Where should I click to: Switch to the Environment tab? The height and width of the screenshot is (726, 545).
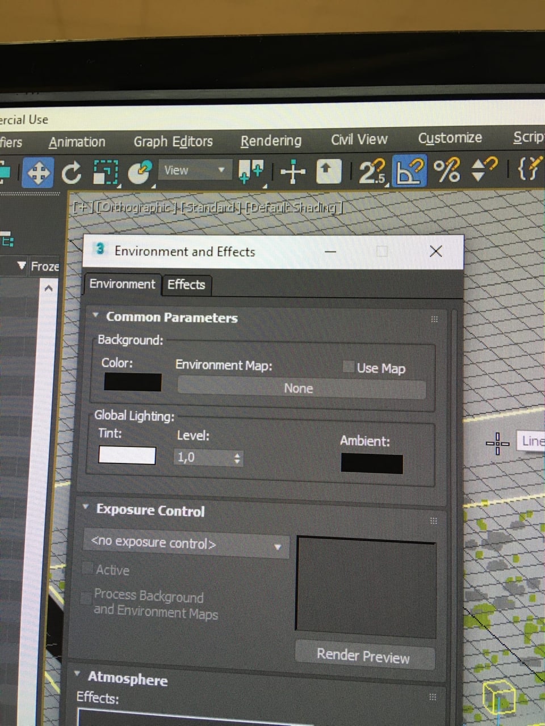click(x=122, y=284)
